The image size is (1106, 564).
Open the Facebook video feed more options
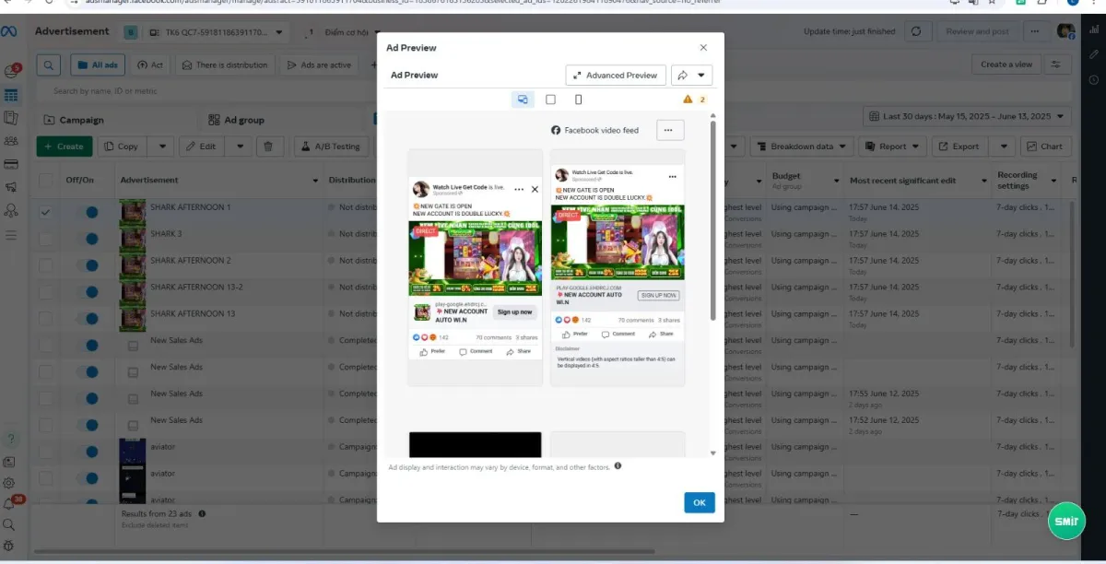pyautogui.click(x=670, y=130)
